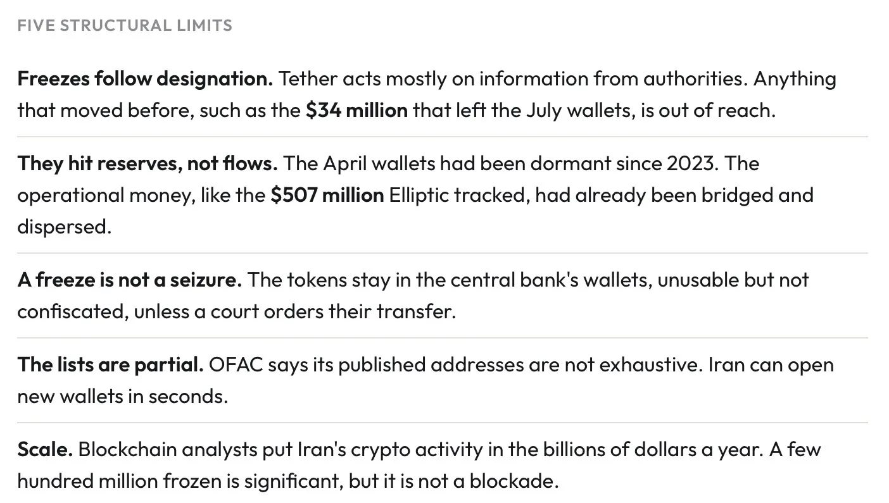Click the word 'confiscated' in third paragraph
This screenshot has width=889, height=503.
[72, 312]
